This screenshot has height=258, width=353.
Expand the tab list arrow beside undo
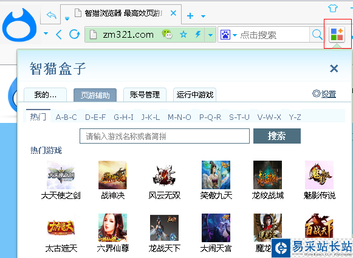(x=67, y=19)
